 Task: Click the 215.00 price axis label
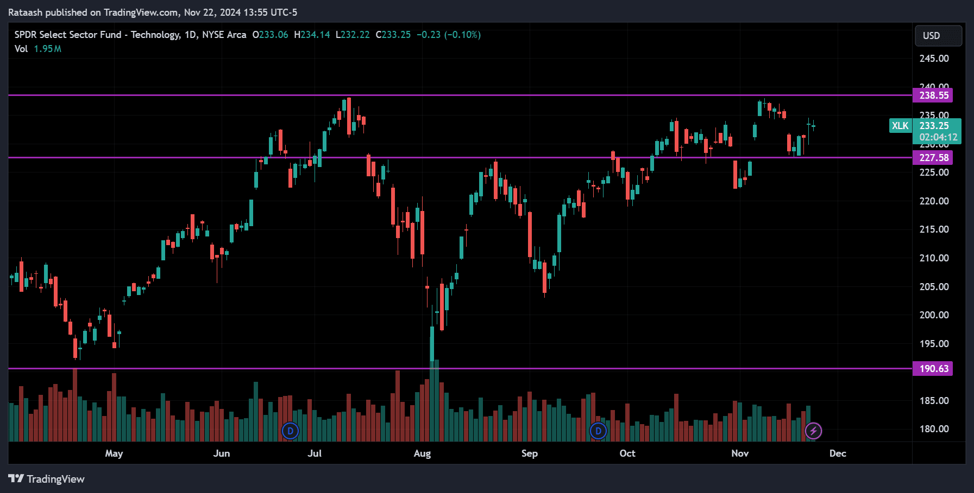click(934, 229)
